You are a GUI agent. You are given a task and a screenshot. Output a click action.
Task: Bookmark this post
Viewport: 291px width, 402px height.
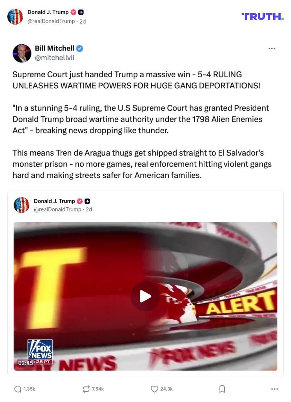222,389
